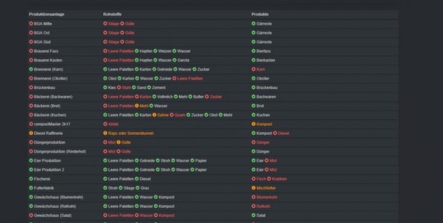Click the red status icon beside BGA Mitte

(x=31, y=23)
